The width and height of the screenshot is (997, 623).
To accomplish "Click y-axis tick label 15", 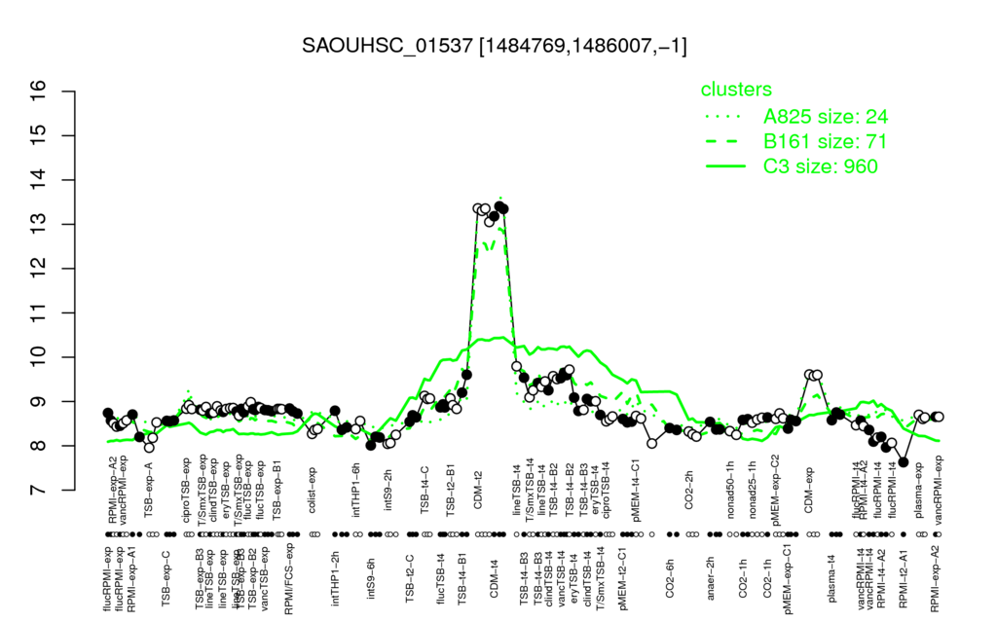I will click(x=39, y=135).
